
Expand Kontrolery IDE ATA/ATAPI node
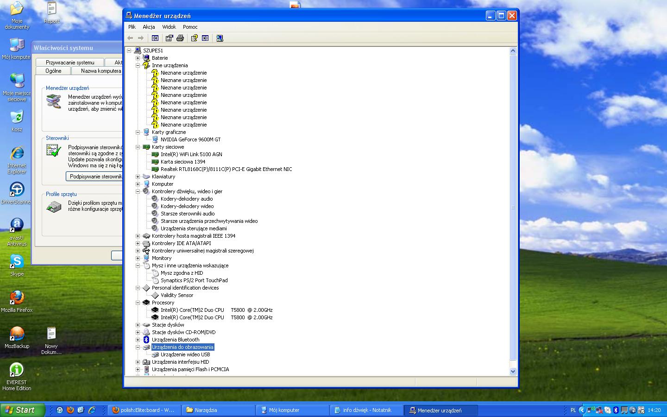138,243
